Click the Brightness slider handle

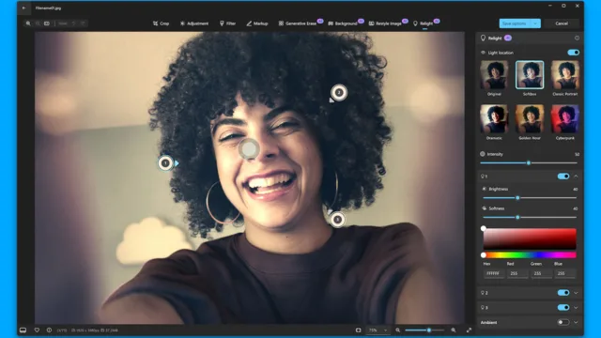[x=517, y=198]
